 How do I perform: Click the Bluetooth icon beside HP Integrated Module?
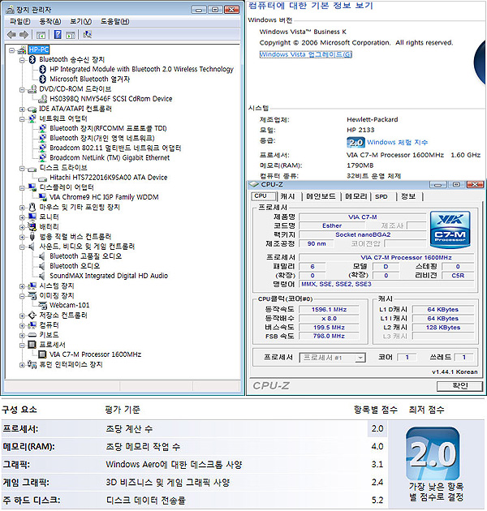42,69
